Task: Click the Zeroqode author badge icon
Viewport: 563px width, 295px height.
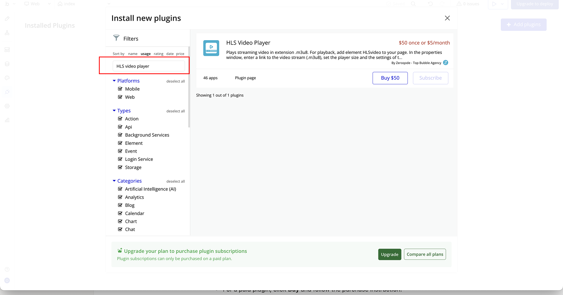Action: tap(445, 62)
